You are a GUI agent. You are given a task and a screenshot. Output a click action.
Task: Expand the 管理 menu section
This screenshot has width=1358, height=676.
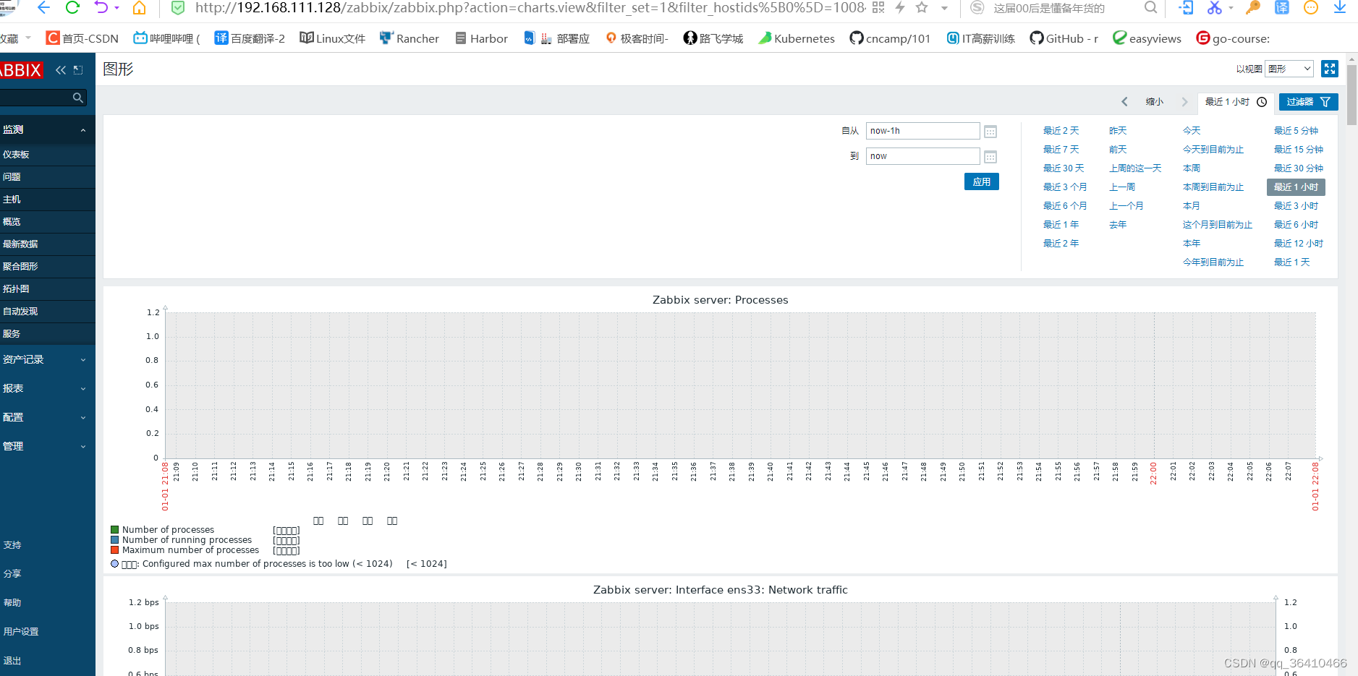click(48, 446)
